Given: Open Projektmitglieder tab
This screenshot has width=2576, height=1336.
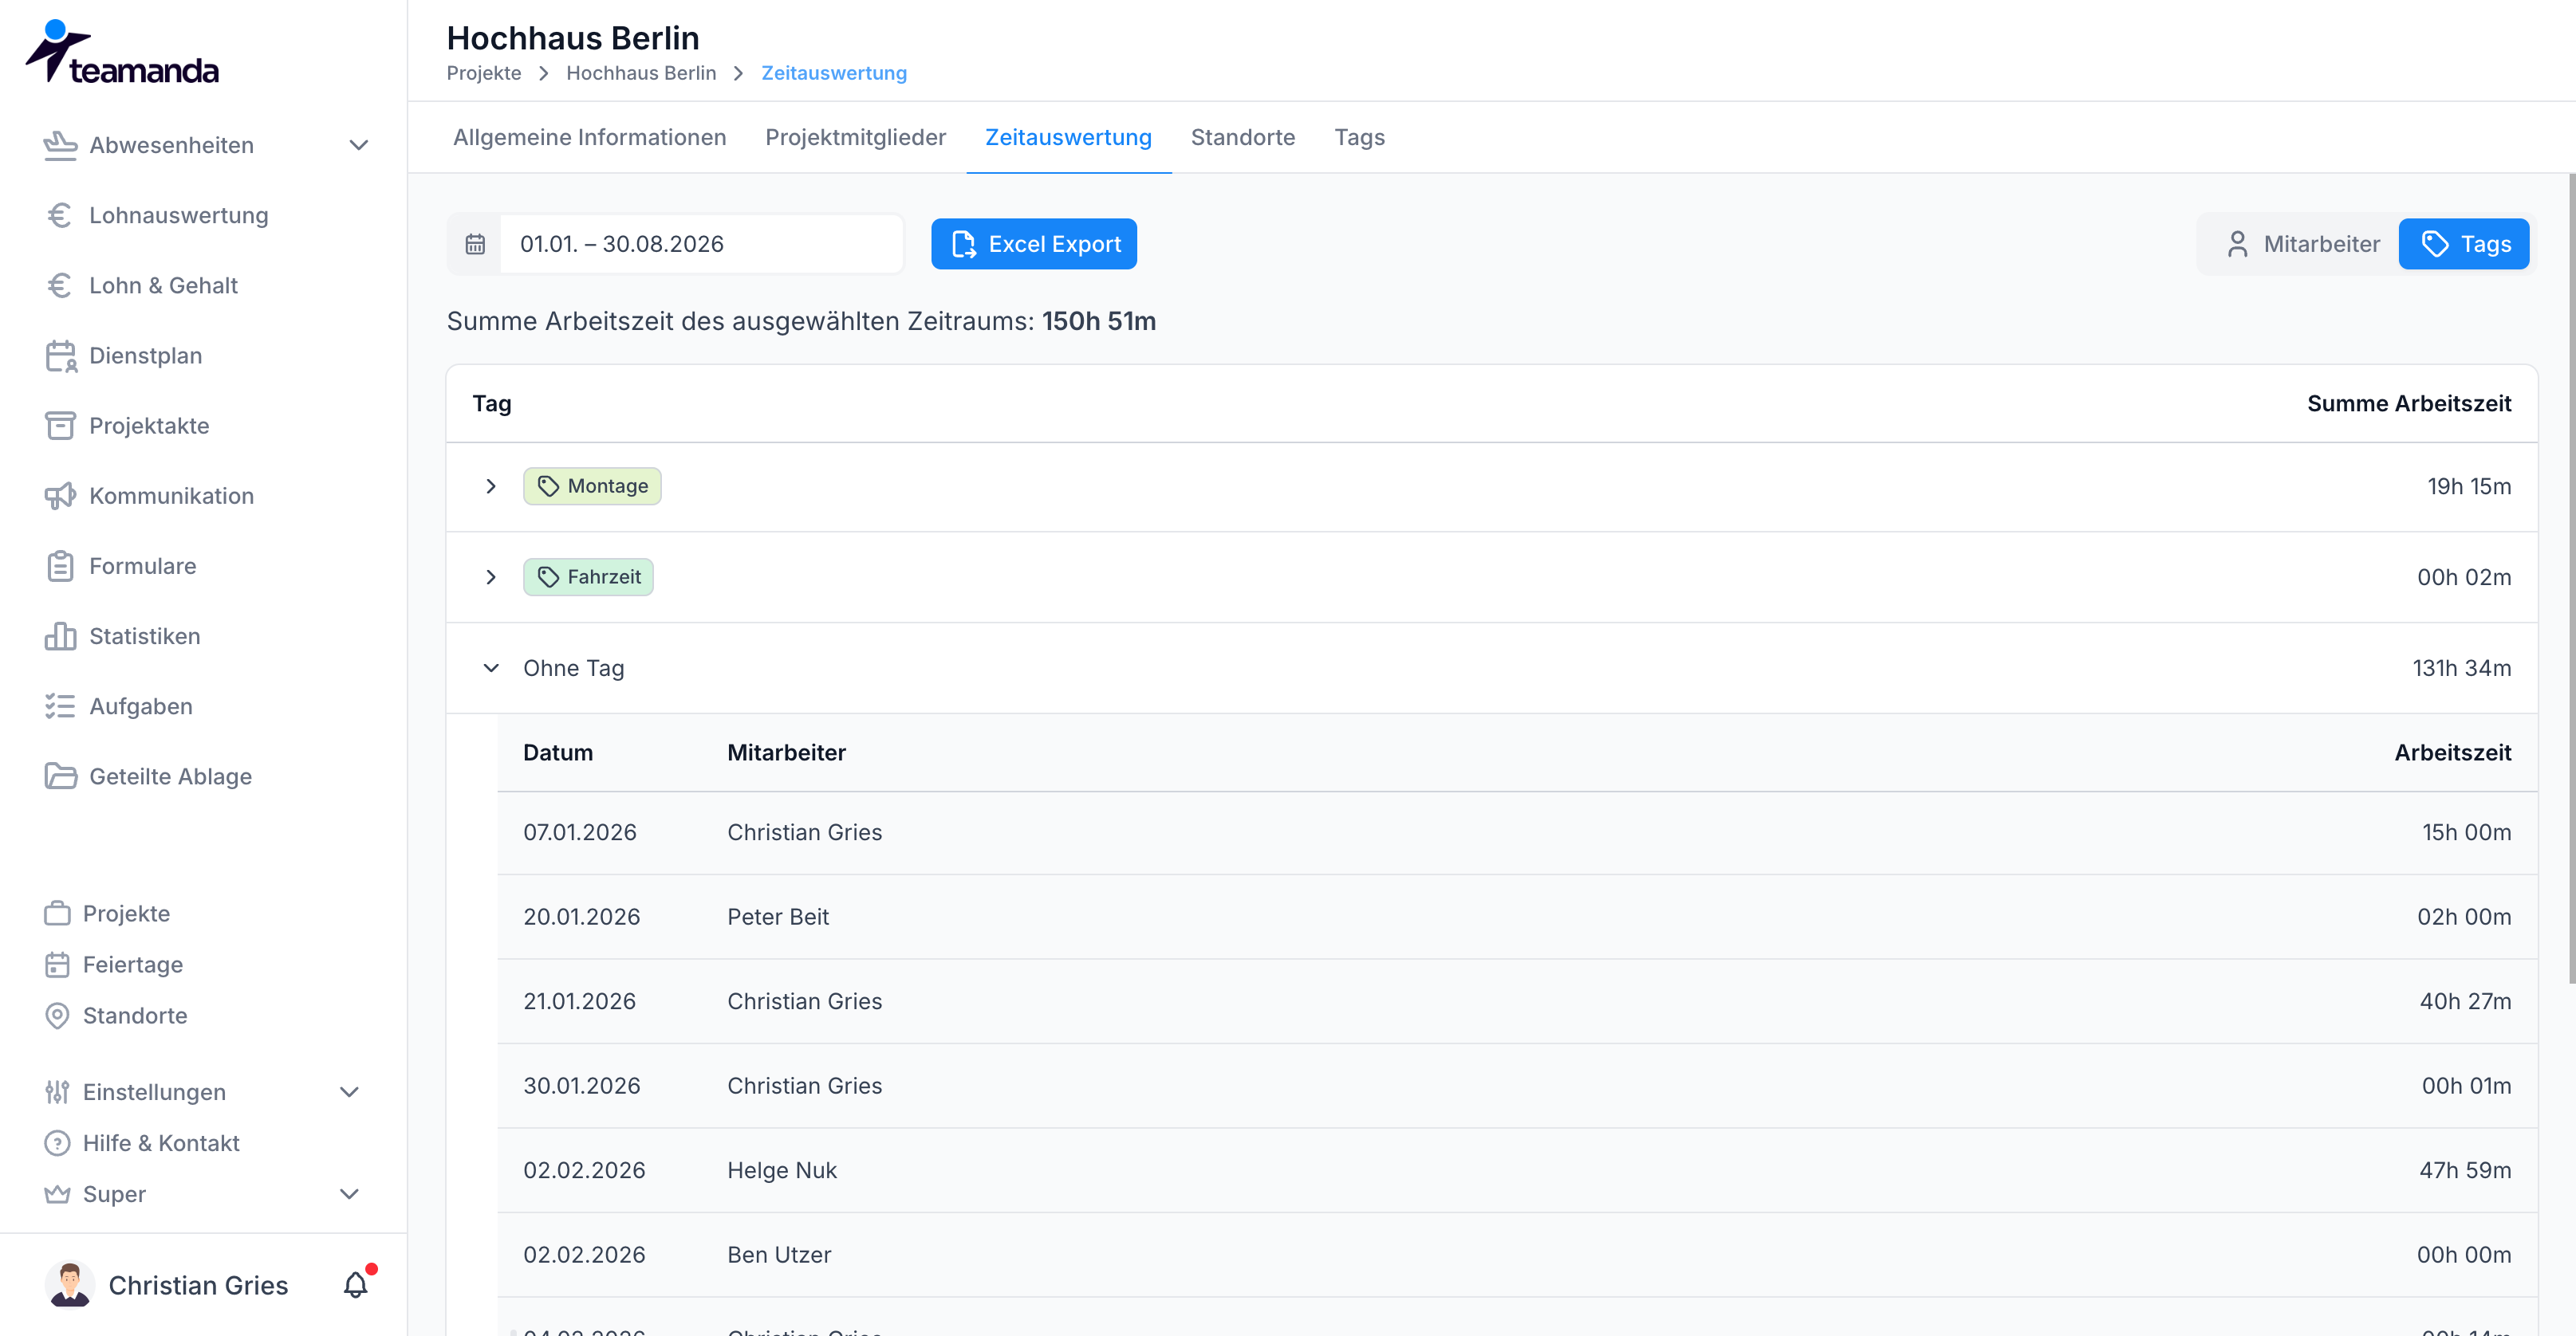Looking at the screenshot, I should pos(856,137).
